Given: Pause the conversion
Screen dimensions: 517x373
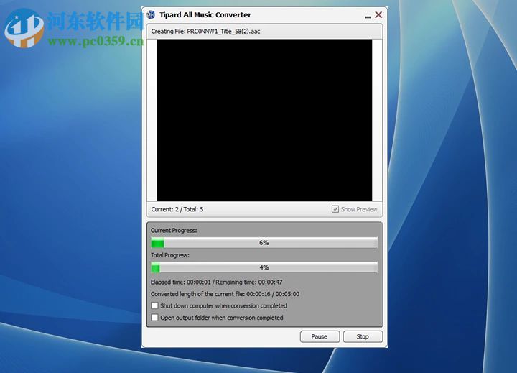Looking at the screenshot, I should pos(320,336).
